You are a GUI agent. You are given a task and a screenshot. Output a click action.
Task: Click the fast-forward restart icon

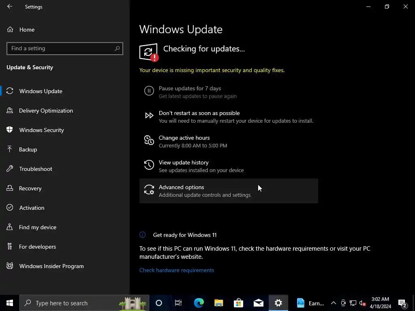(x=149, y=115)
